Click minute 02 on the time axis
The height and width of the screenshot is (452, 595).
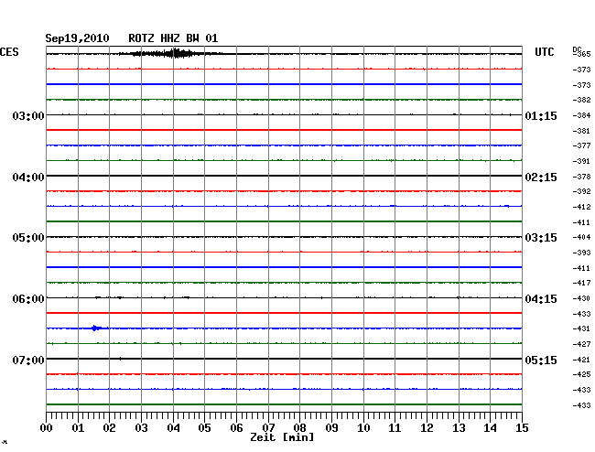tap(109, 428)
